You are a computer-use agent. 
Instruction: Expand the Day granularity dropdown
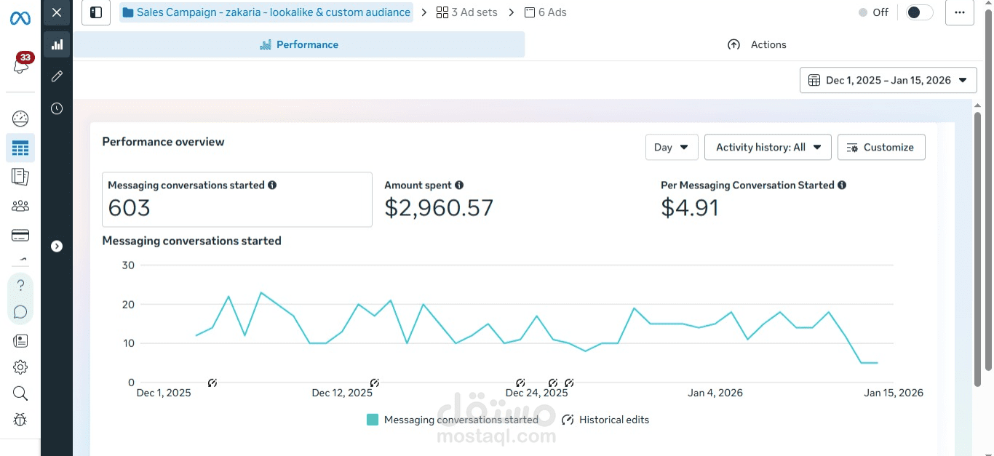pos(671,147)
